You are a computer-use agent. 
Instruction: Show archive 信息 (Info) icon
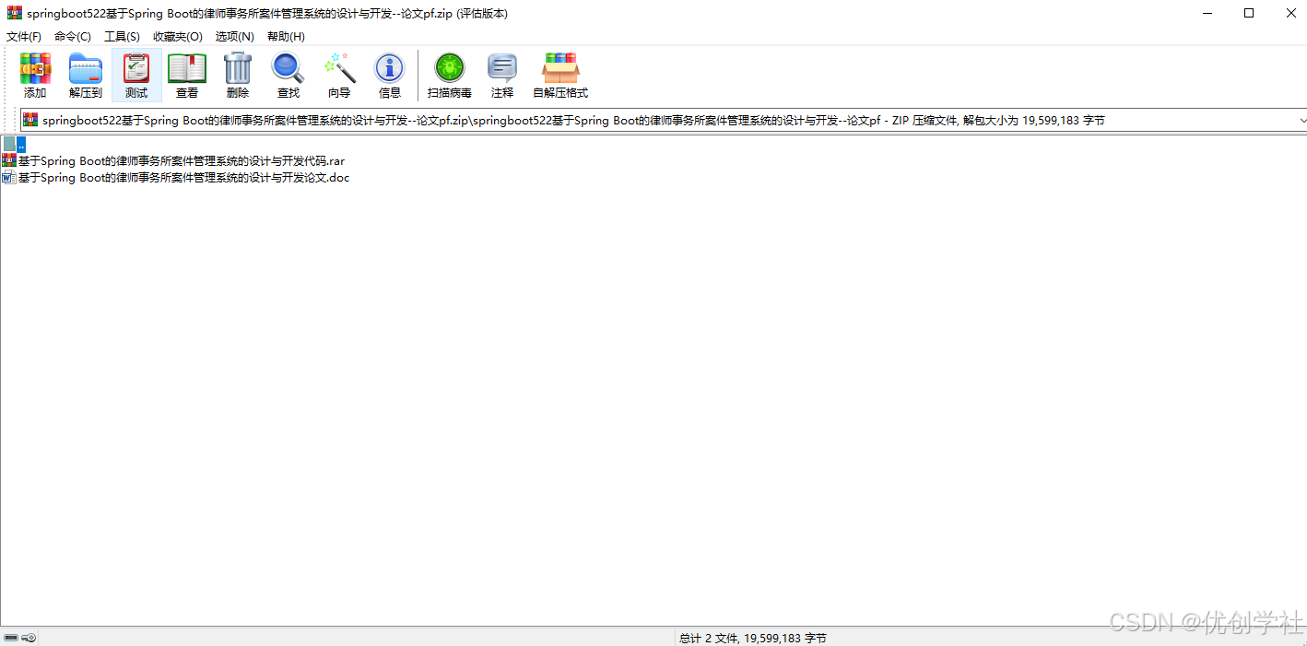(x=390, y=75)
